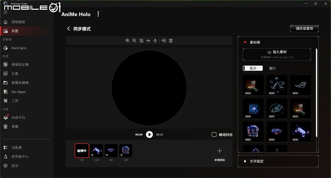This screenshot has height=178, width=331.
Task: Click 新增面板 plus button
Action: click(x=219, y=151)
